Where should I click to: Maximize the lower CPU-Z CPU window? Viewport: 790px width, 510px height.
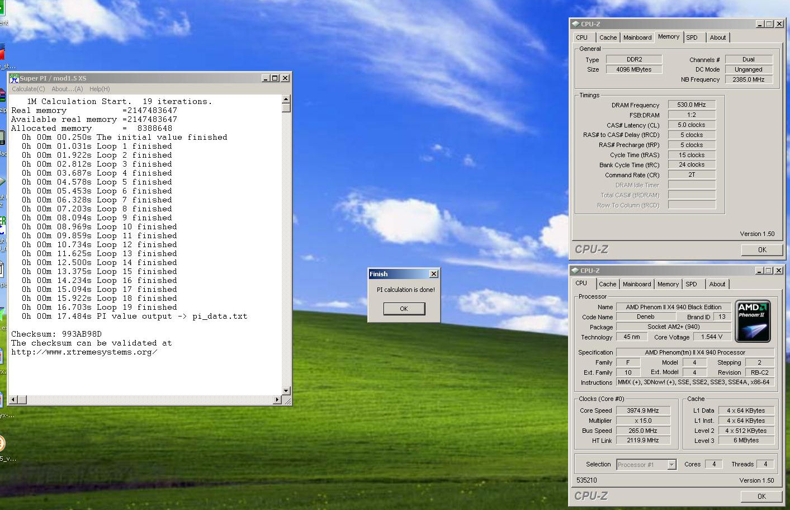[x=768, y=271]
